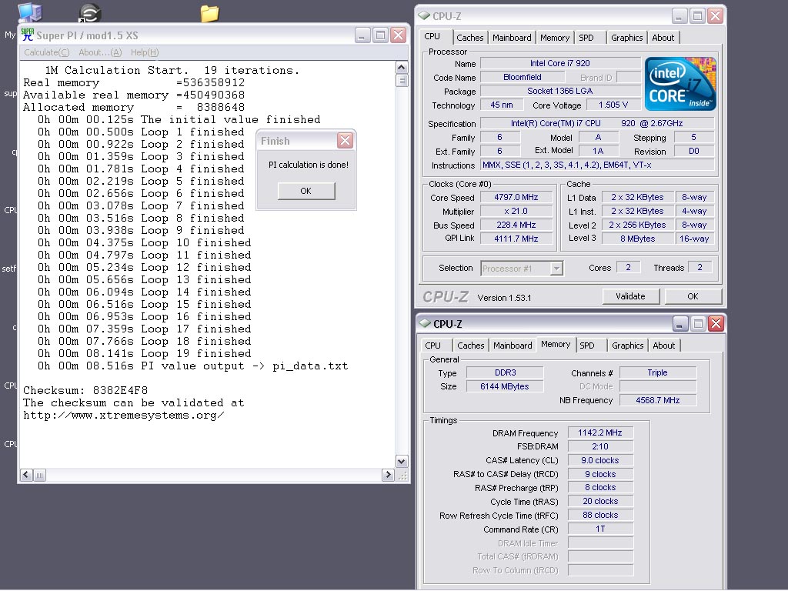Click the Super PI title bar icon
Image resolution: width=788 pixels, height=591 pixels.
28,35
